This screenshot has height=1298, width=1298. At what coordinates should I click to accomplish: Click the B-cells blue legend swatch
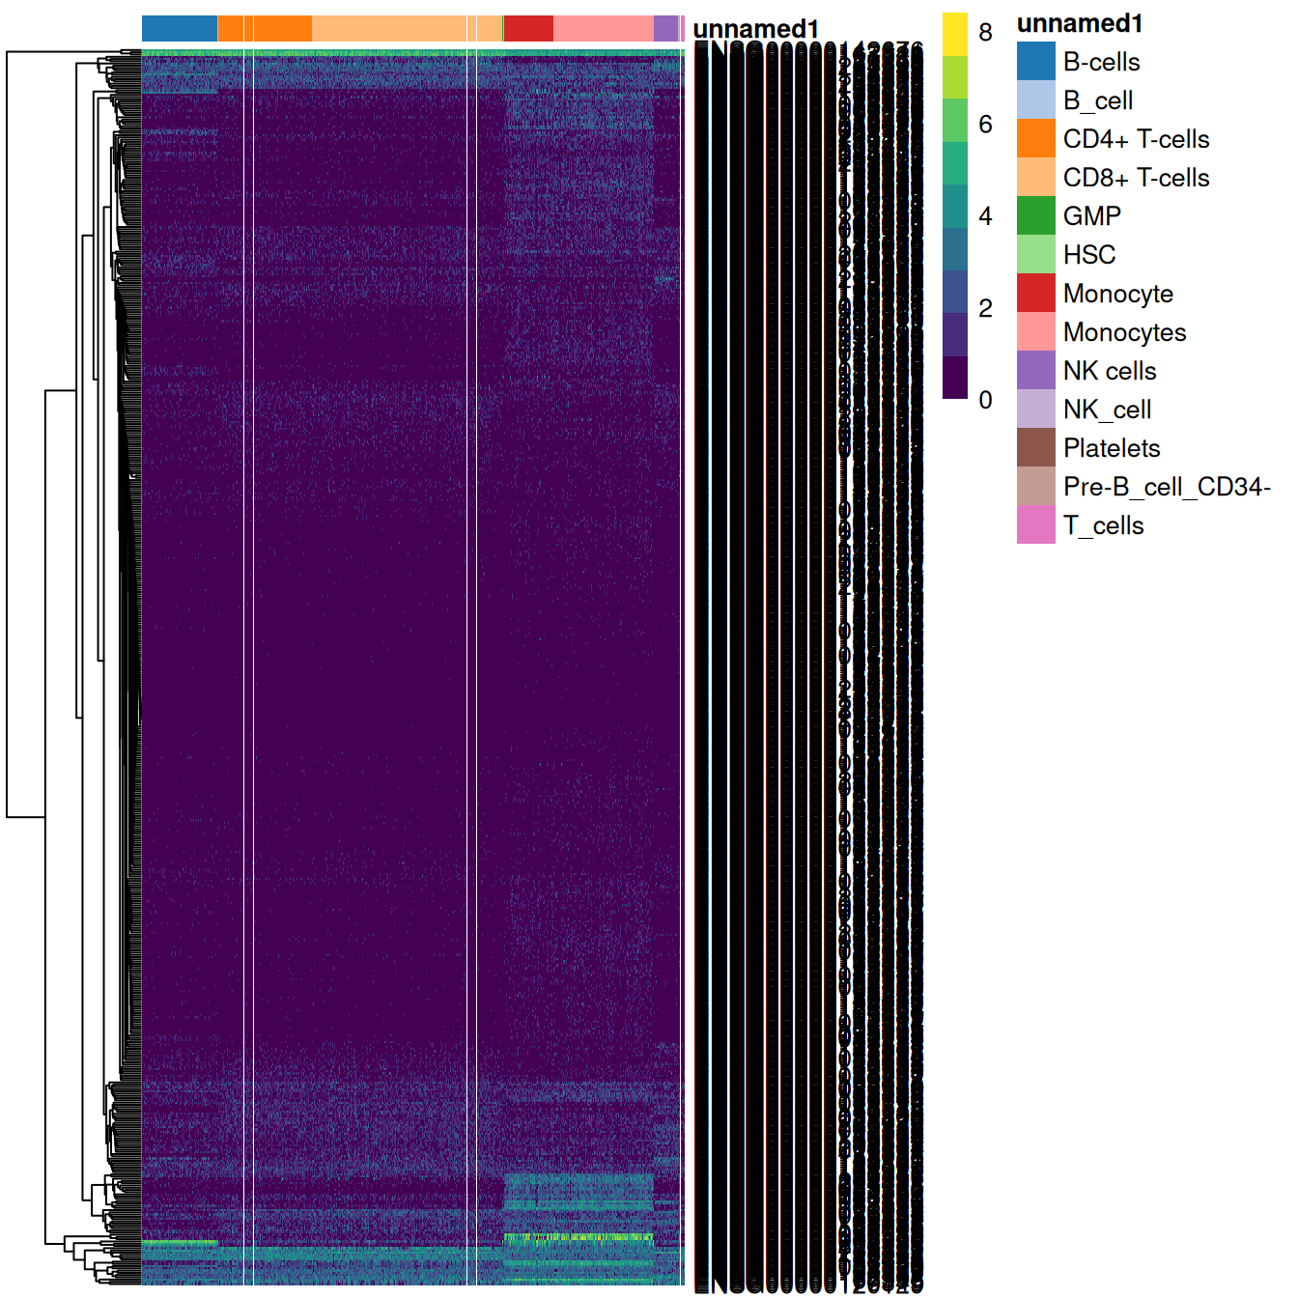1035,62
